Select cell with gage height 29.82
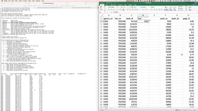The width and height of the screenshot is (198, 111). coord(188,80)
